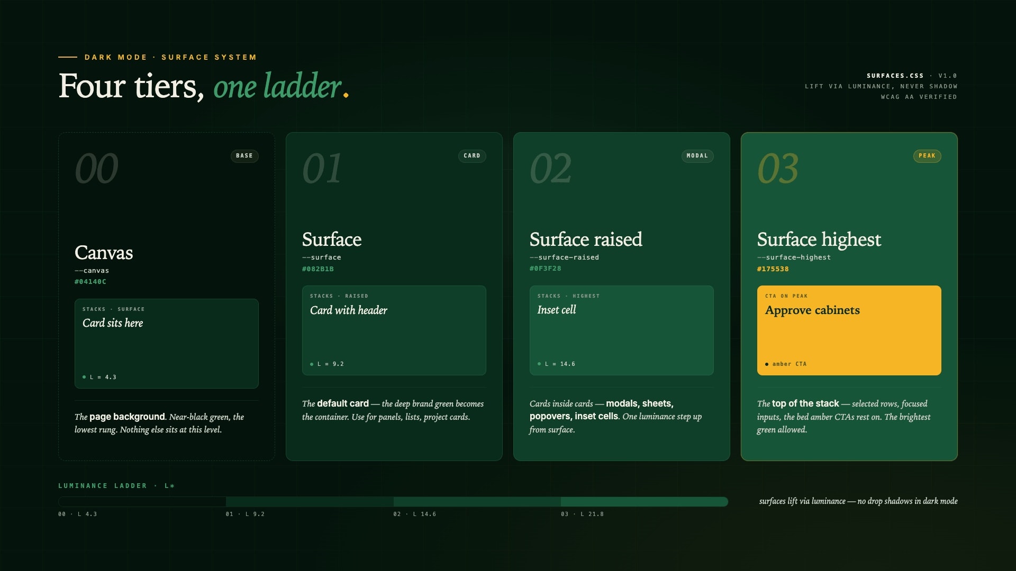Select the 'Card sits here' nested card
Image resolution: width=1016 pixels, height=571 pixels.
tap(167, 344)
